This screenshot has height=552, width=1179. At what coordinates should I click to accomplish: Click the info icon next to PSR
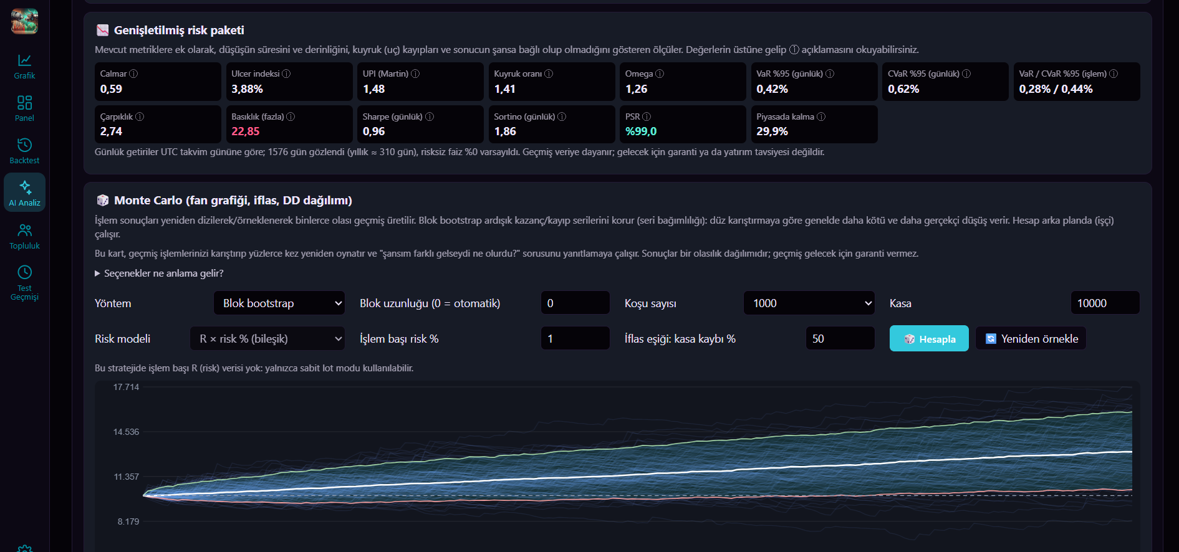click(647, 117)
